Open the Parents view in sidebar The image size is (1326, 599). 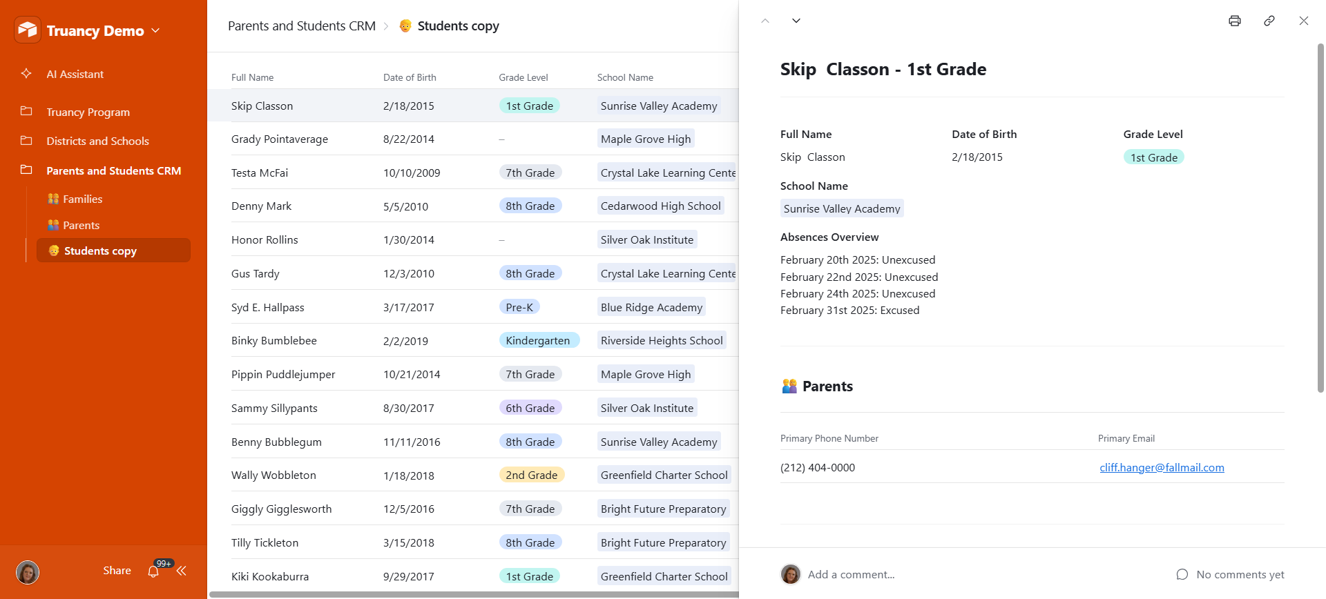click(81, 225)
